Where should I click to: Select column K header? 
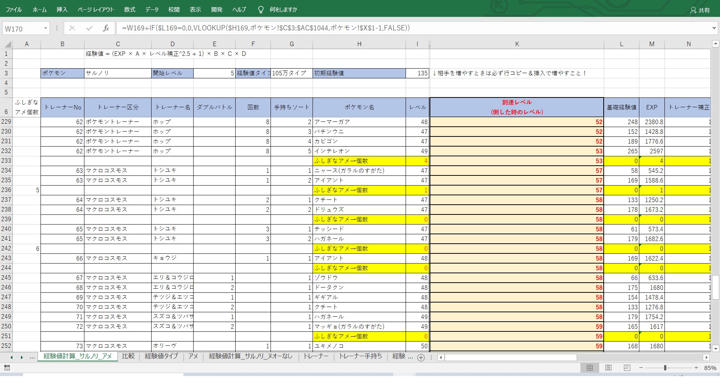tap(517, 44)
